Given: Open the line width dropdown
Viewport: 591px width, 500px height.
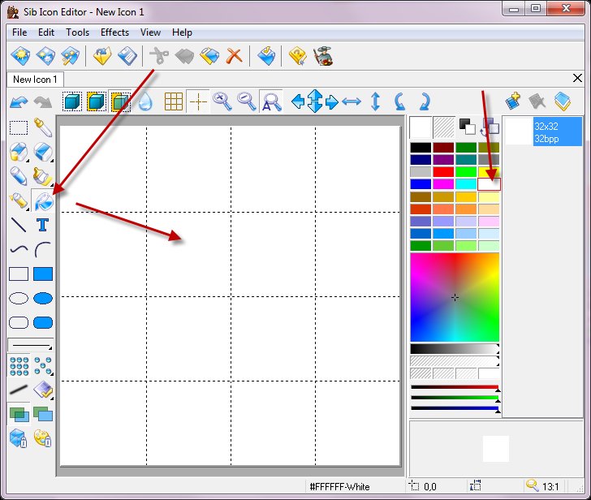Looking at the screenshot, I should (x=31, y=346).
